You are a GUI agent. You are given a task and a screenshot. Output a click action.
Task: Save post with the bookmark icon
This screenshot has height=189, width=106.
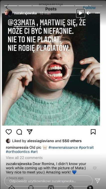(93, 132)
